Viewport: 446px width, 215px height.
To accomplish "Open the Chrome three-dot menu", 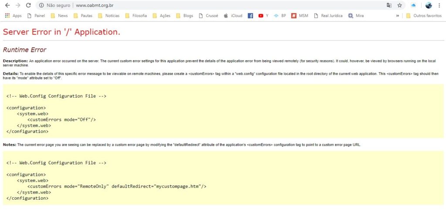I will coord(439,5).
